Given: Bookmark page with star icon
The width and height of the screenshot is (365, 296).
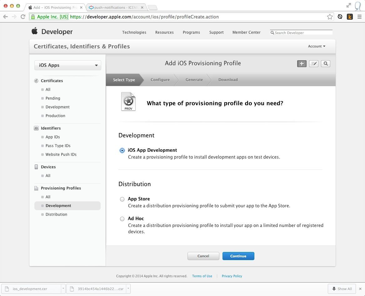Looking at the screenshot, I should (x=330, y=17).
